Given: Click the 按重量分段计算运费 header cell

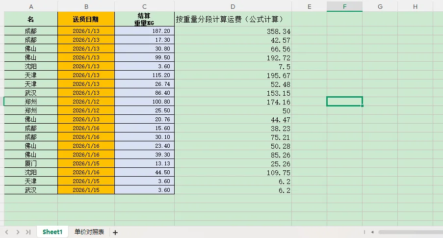Looking at the screenshot, I should coord(233,19).
